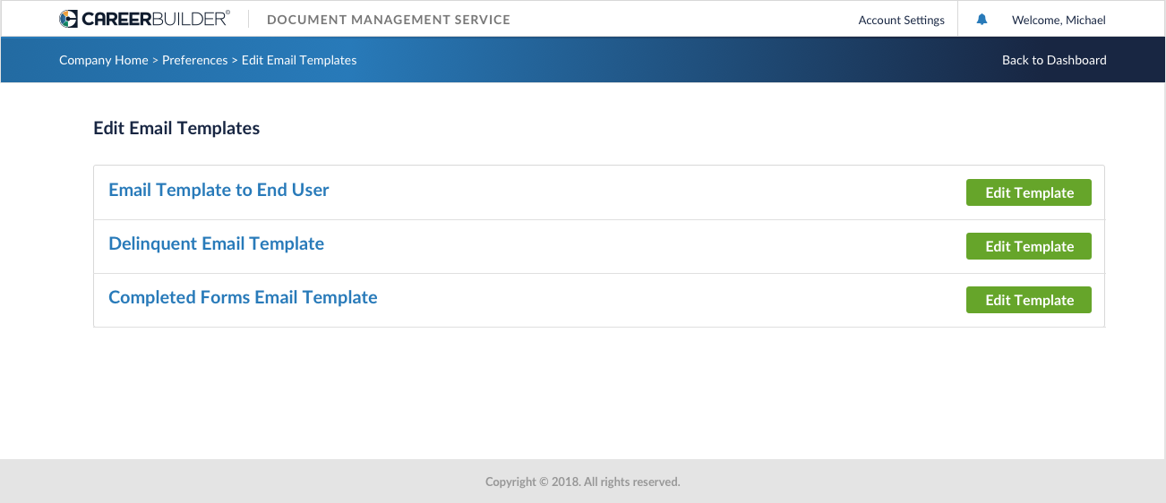
Task: Edit the Delinquent Email Template
Action: pyautogui.click(x=1028, y=246)
